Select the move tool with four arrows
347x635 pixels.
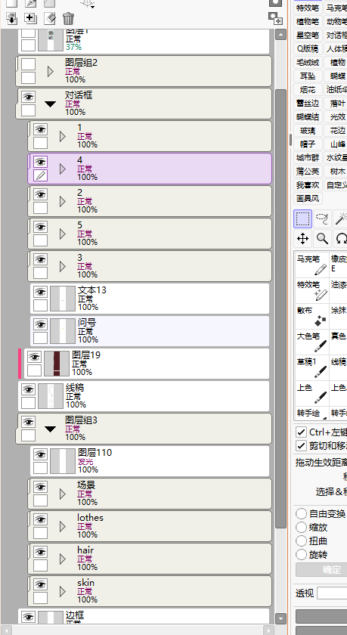coord(302,239)
